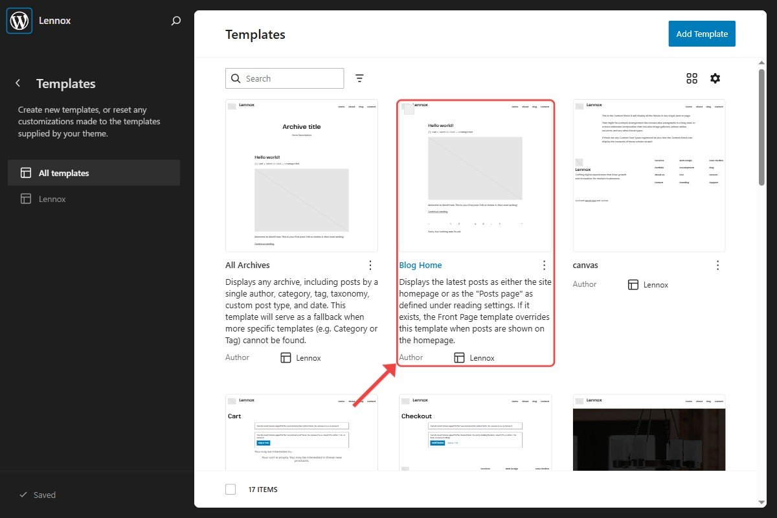The width and height of the screenshot is (777, 518).
Task: Open the dark photo template thumbnail
Action: 649,432
